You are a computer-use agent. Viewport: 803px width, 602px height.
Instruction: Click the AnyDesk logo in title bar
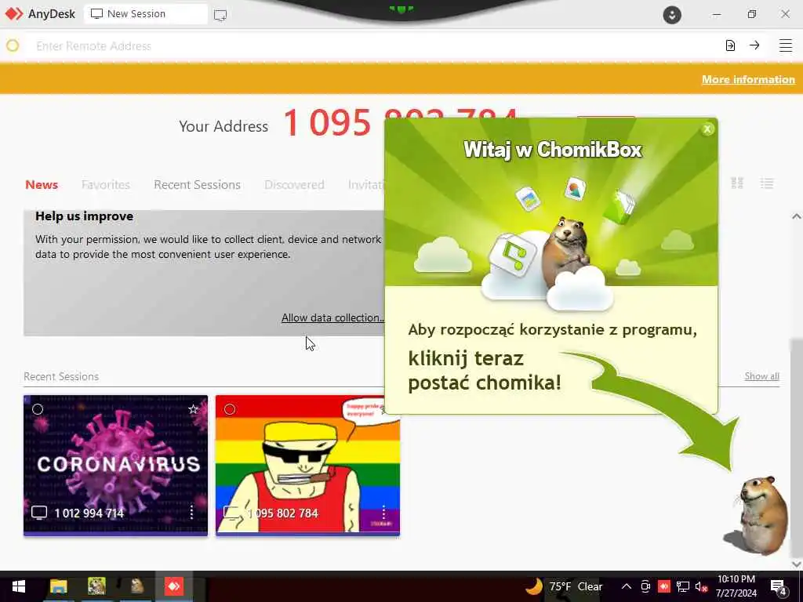pos(14,14)
